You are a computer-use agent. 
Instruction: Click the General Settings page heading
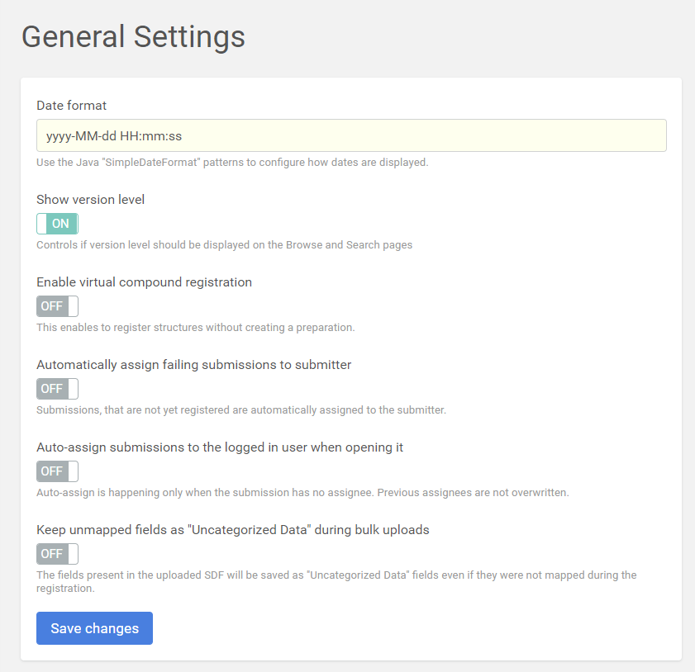pos(133,37)
